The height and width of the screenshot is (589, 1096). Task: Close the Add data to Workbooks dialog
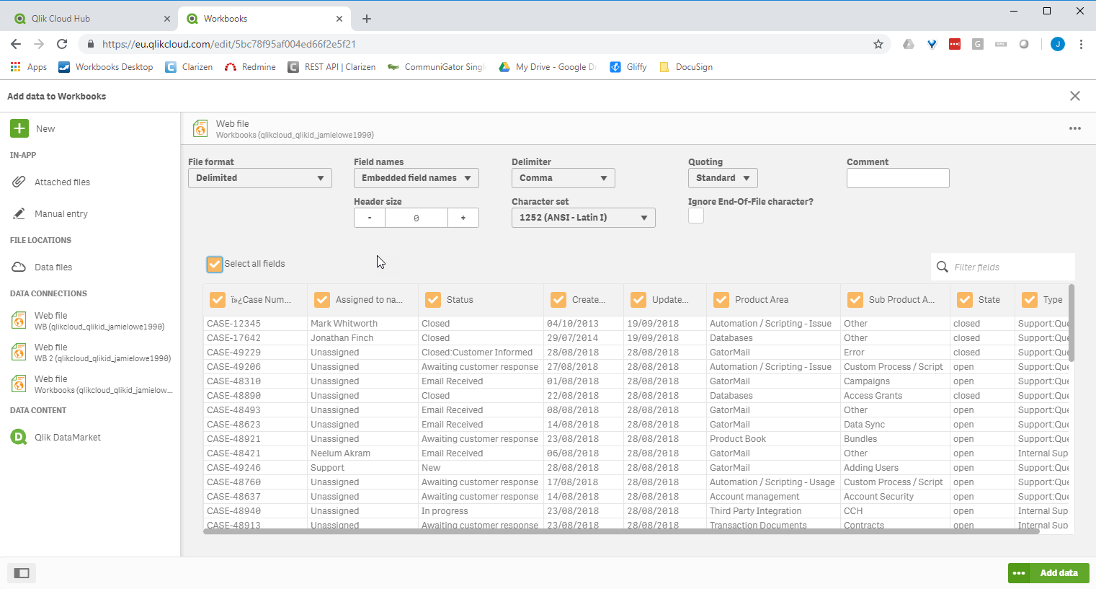(1075, 96)
